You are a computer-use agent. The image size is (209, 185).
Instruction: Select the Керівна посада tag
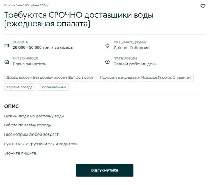20,87
